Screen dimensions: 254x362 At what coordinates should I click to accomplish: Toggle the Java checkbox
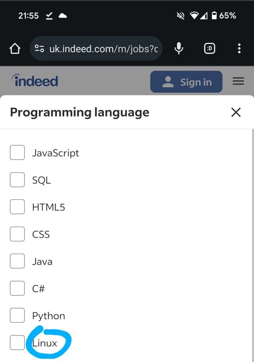(17, 261)
